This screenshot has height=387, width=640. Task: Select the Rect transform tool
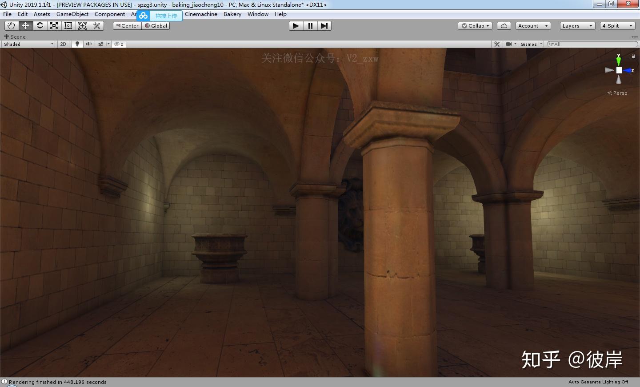(x=68, y=26)
